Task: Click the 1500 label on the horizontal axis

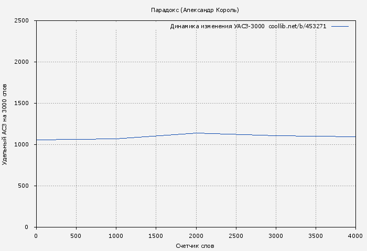Action: point(156,236)
